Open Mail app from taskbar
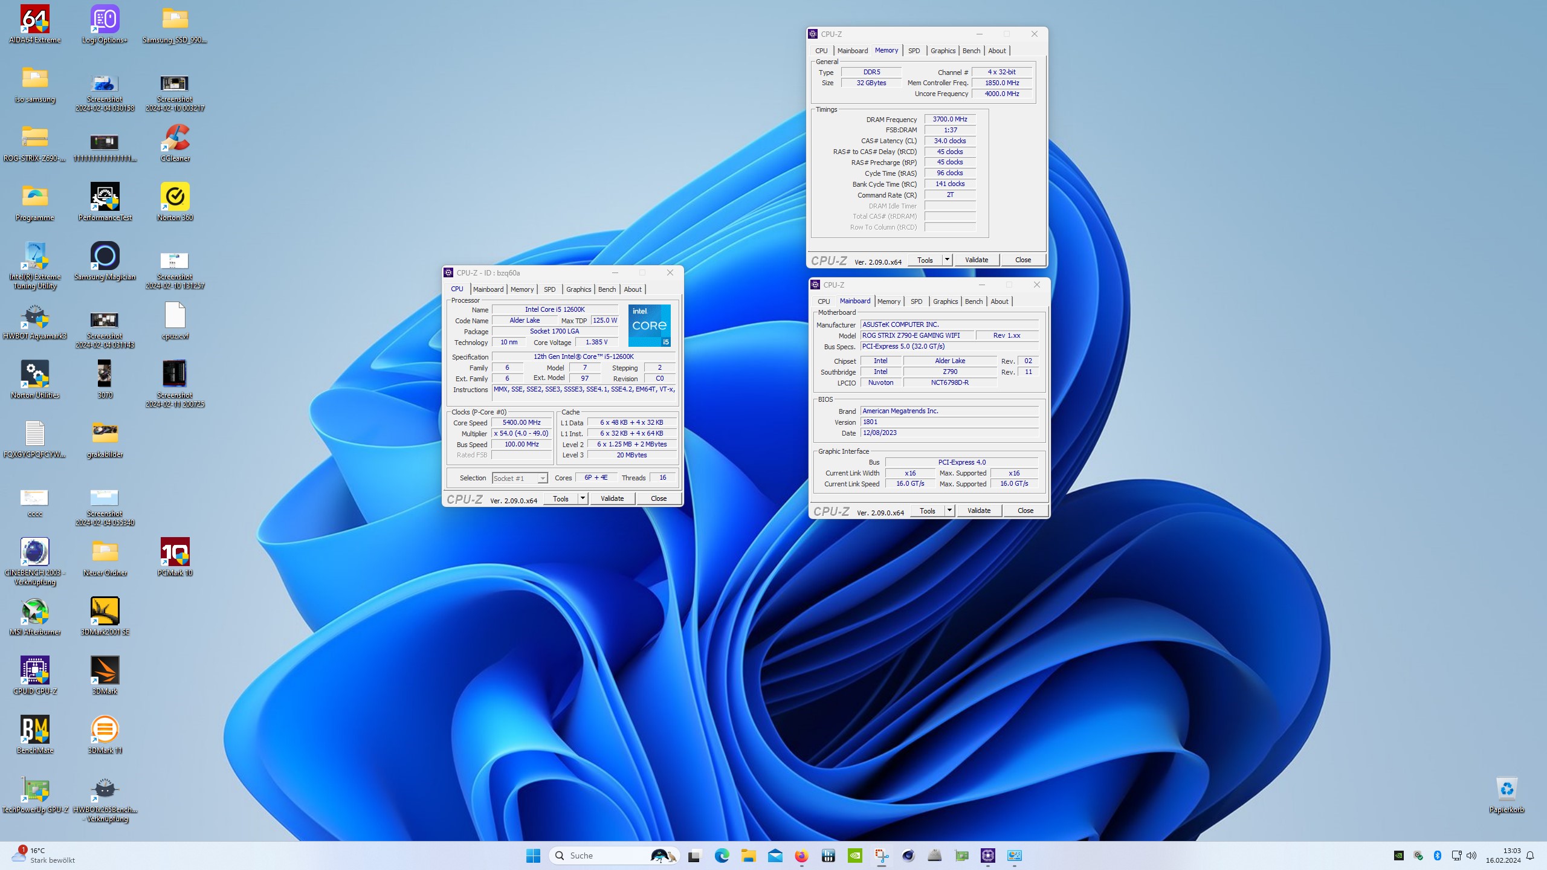Viewport: 1547px width, 870px height. (775, 855)
